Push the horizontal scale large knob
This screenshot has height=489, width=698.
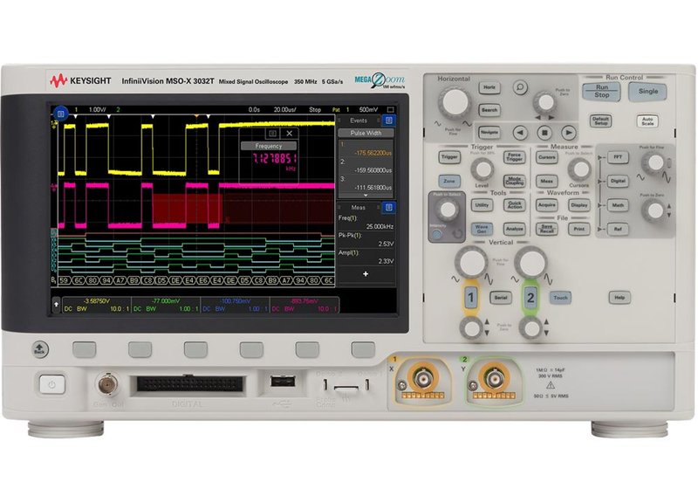(x=454, y=102)
